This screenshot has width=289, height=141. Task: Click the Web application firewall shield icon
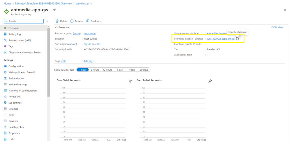coord(5,72)
